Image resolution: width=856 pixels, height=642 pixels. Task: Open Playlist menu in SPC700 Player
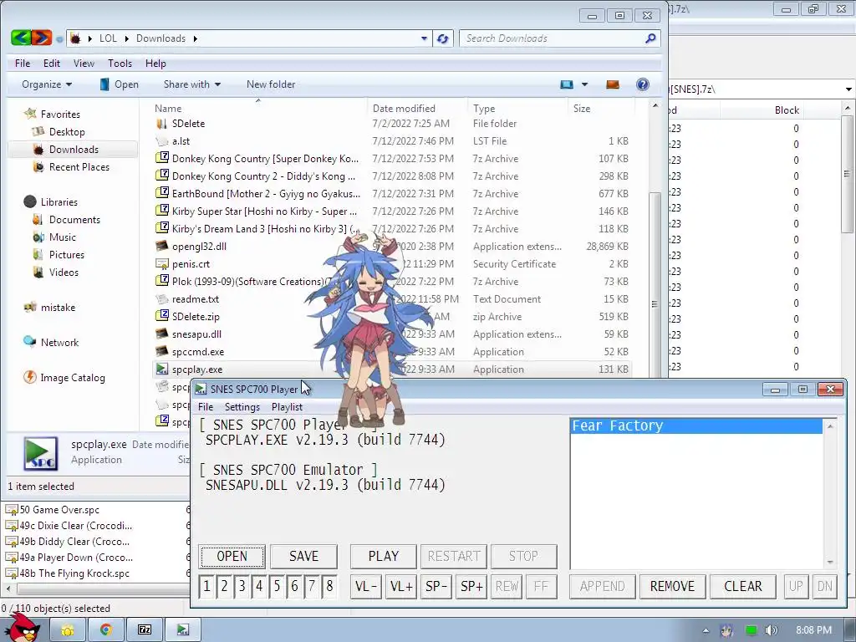tap(287, 407)
